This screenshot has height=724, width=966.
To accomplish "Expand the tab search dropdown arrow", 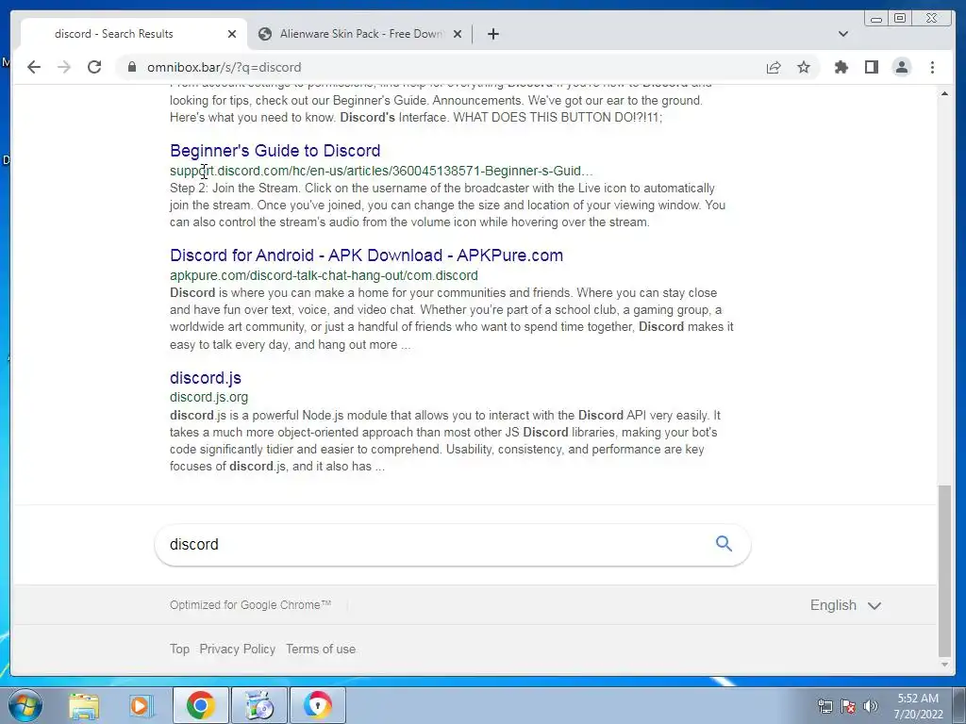I will click(x=843, y=34).
